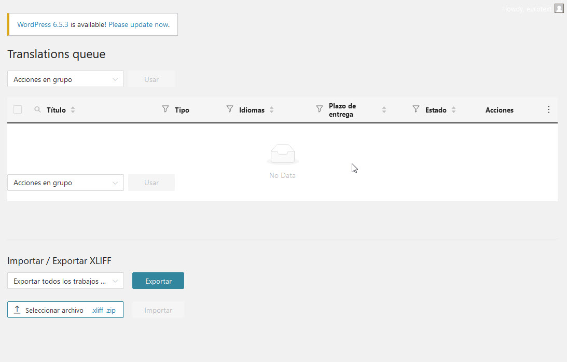Open the WordPress 6.5.3 link
The image size is (567, 362).
click(x=43, y=24)
